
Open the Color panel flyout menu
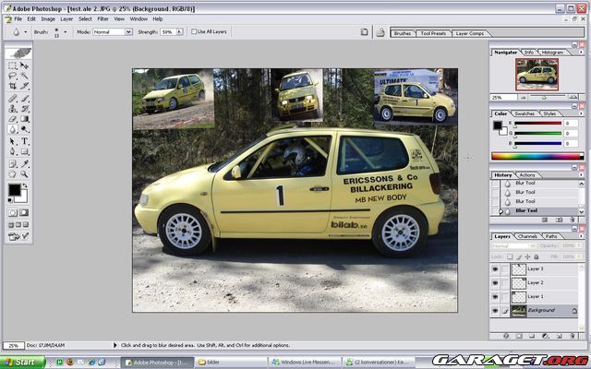(581, 113)
